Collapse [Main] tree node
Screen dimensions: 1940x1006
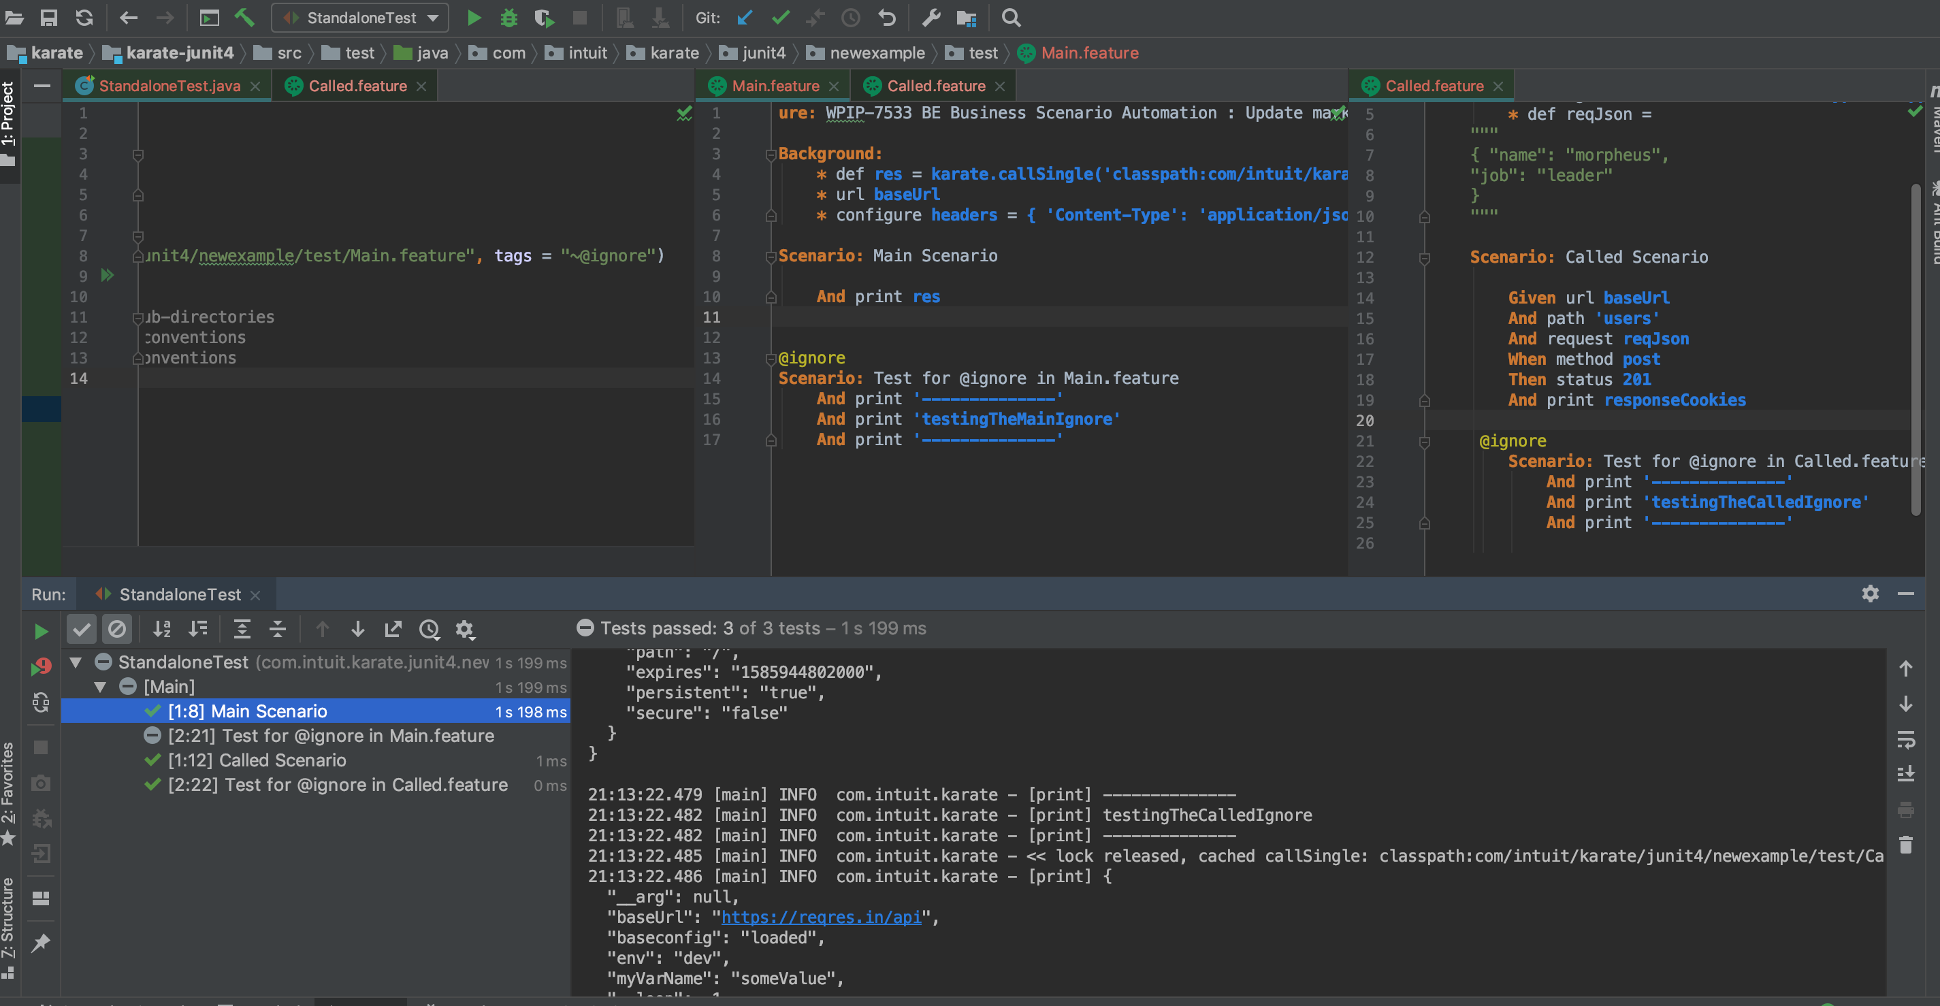point(100,687)
